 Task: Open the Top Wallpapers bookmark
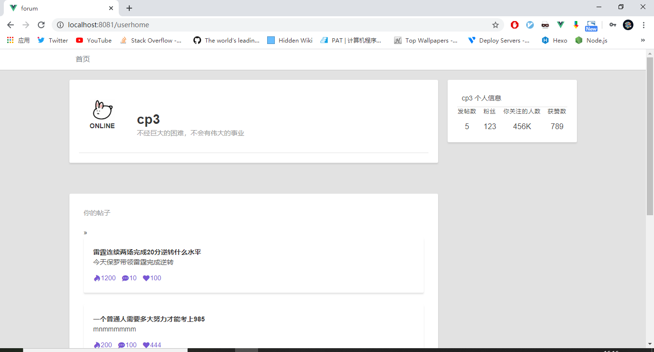click(426, 41)
